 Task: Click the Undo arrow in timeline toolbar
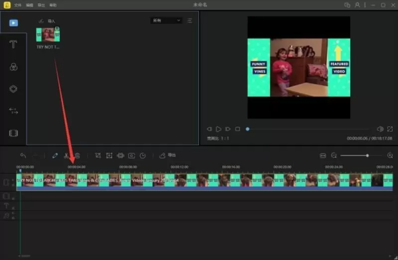pyautogui.click(x=23, y=155)
